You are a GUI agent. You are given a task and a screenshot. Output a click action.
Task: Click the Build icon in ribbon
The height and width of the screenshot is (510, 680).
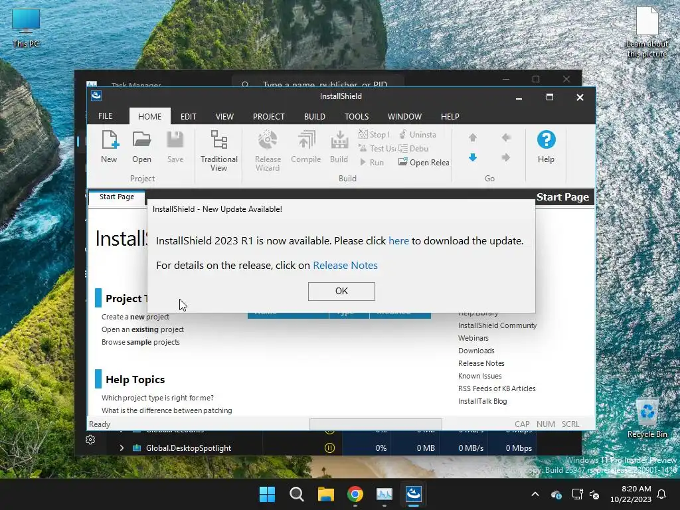(339, 147)
